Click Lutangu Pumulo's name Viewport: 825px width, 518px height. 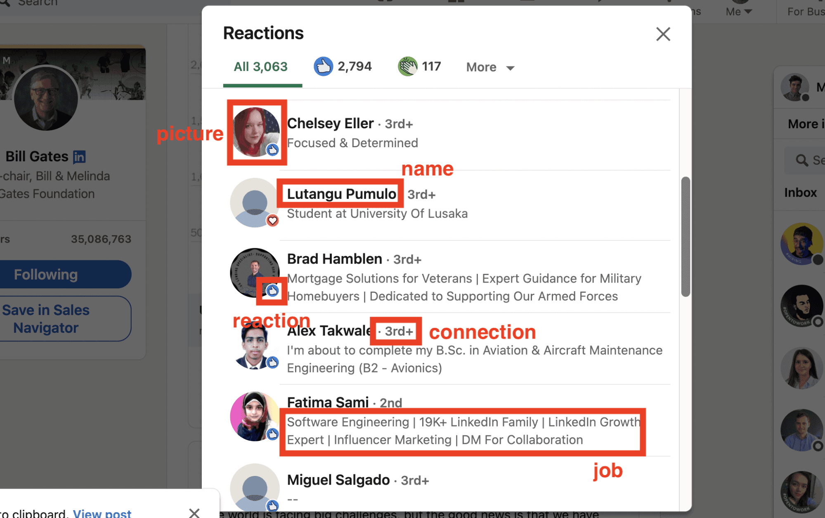341,194
